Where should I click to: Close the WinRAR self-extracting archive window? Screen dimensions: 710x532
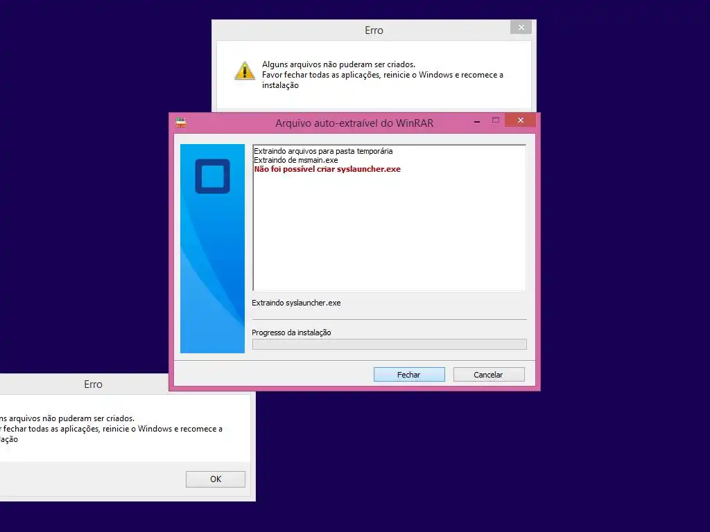coord(520,121)
